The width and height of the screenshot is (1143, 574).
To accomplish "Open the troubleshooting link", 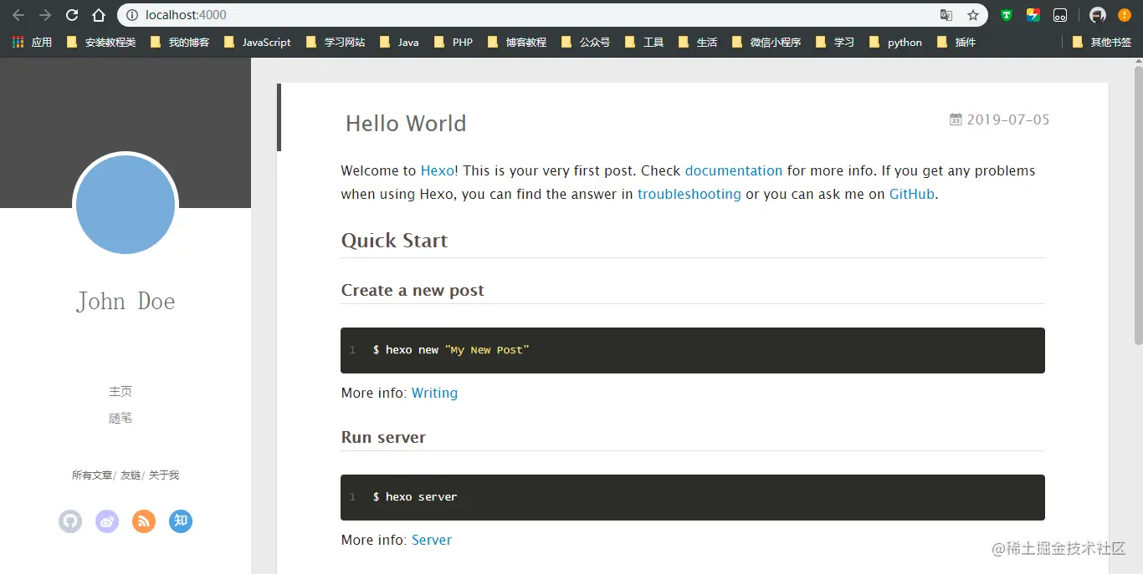I will pos(689,194).
